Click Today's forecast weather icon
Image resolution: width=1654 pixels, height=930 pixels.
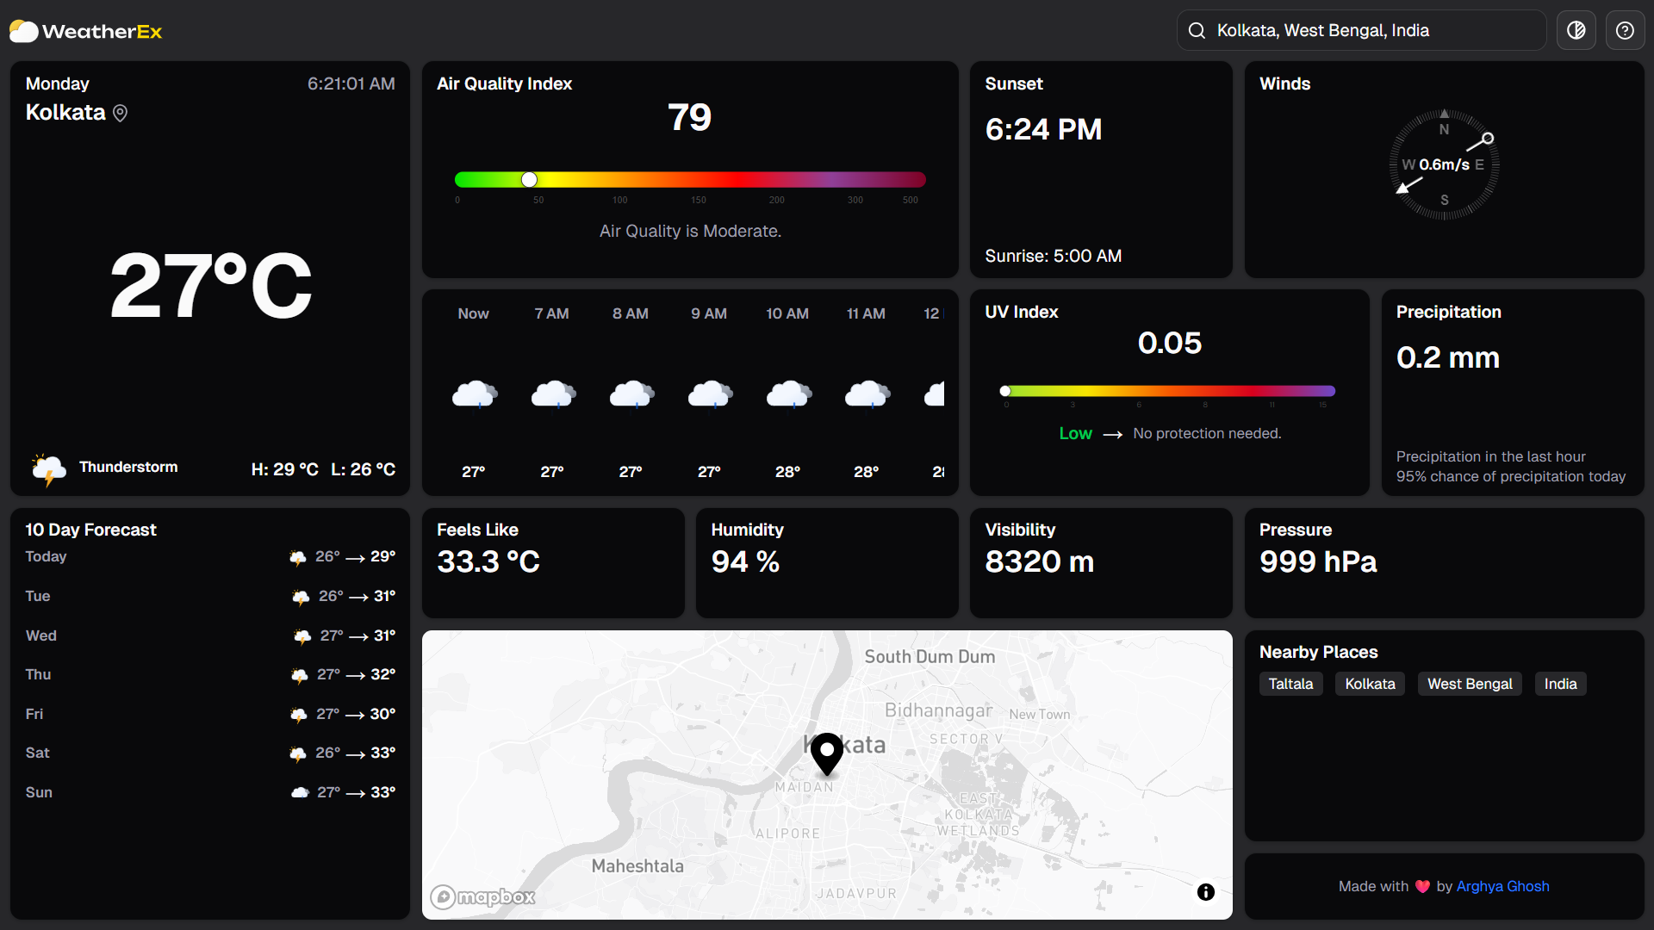click(297, 558)
